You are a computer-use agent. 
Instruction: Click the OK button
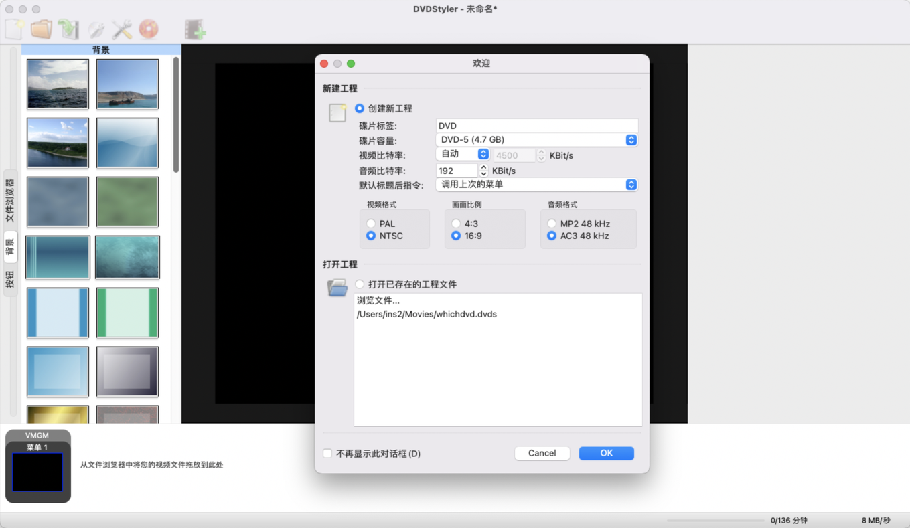(607, 453)
